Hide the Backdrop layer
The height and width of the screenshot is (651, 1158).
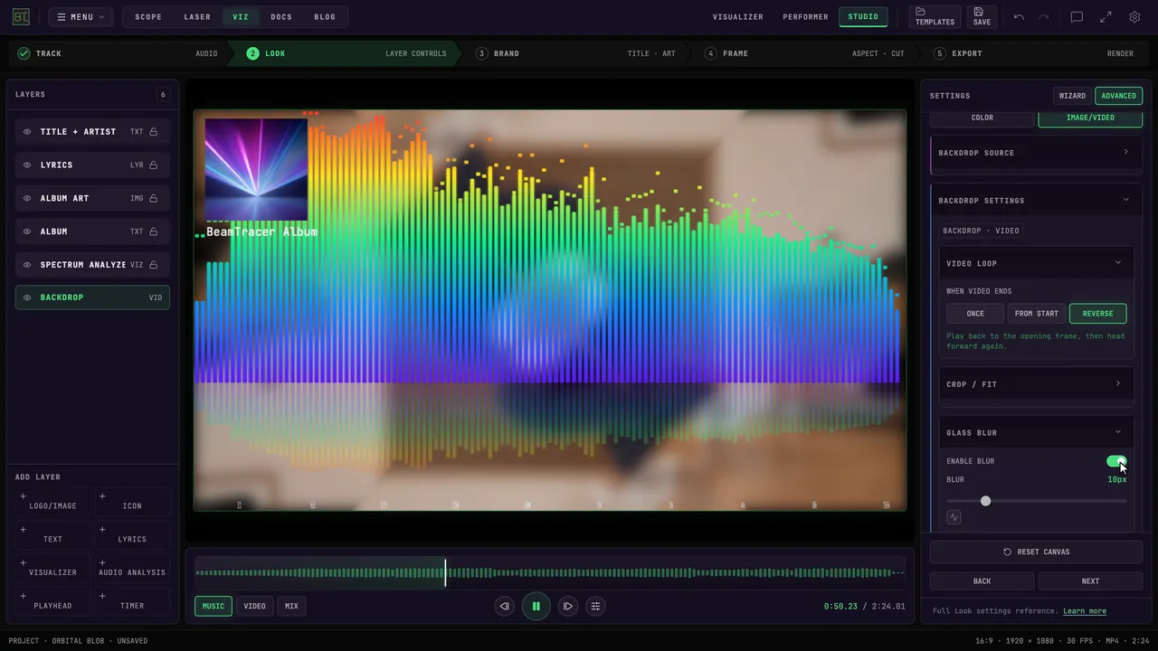tap(27, 297)
